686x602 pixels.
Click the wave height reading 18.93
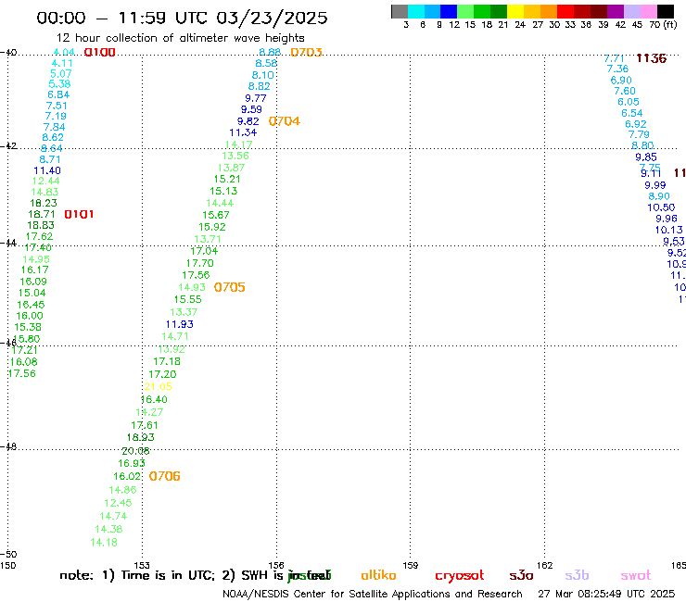(140, 437)
